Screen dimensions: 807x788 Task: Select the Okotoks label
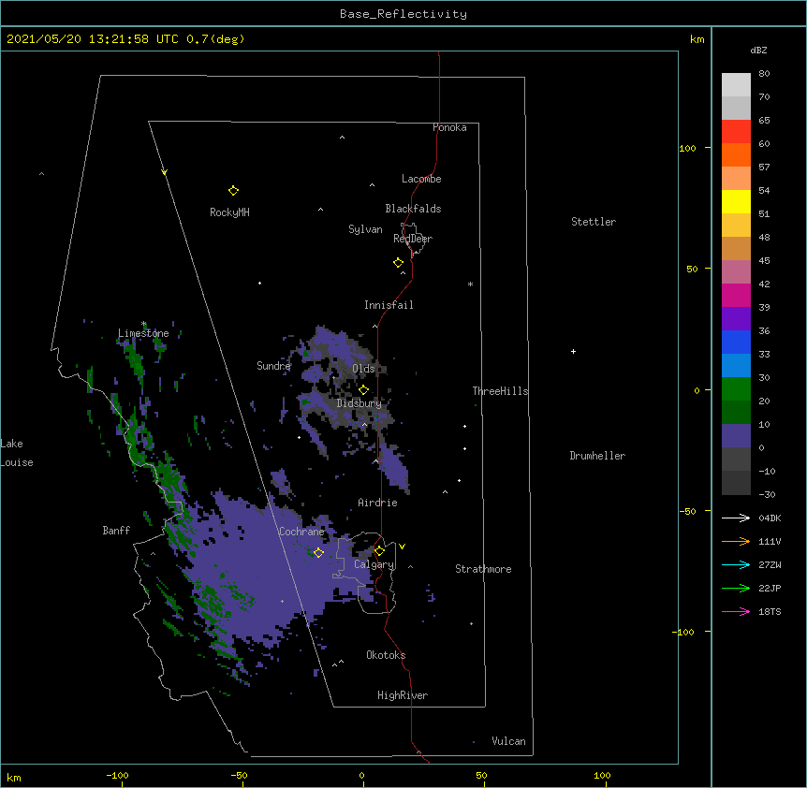[386, 655]
